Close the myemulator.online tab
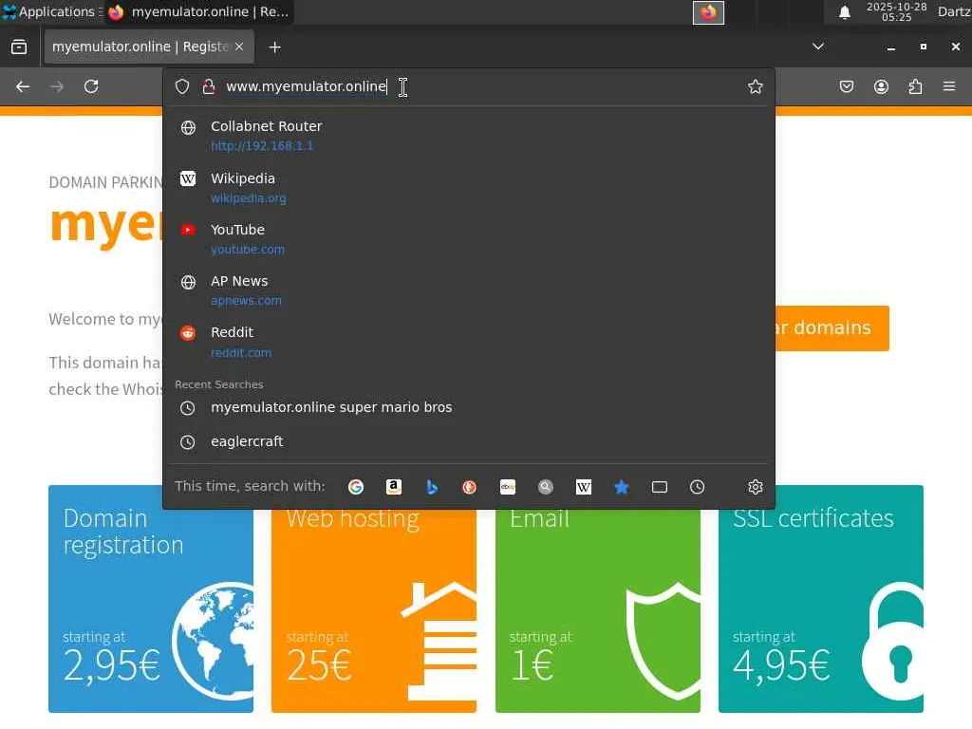The height and width of the screenshot is (729, 972). click(x=239, y=47)
